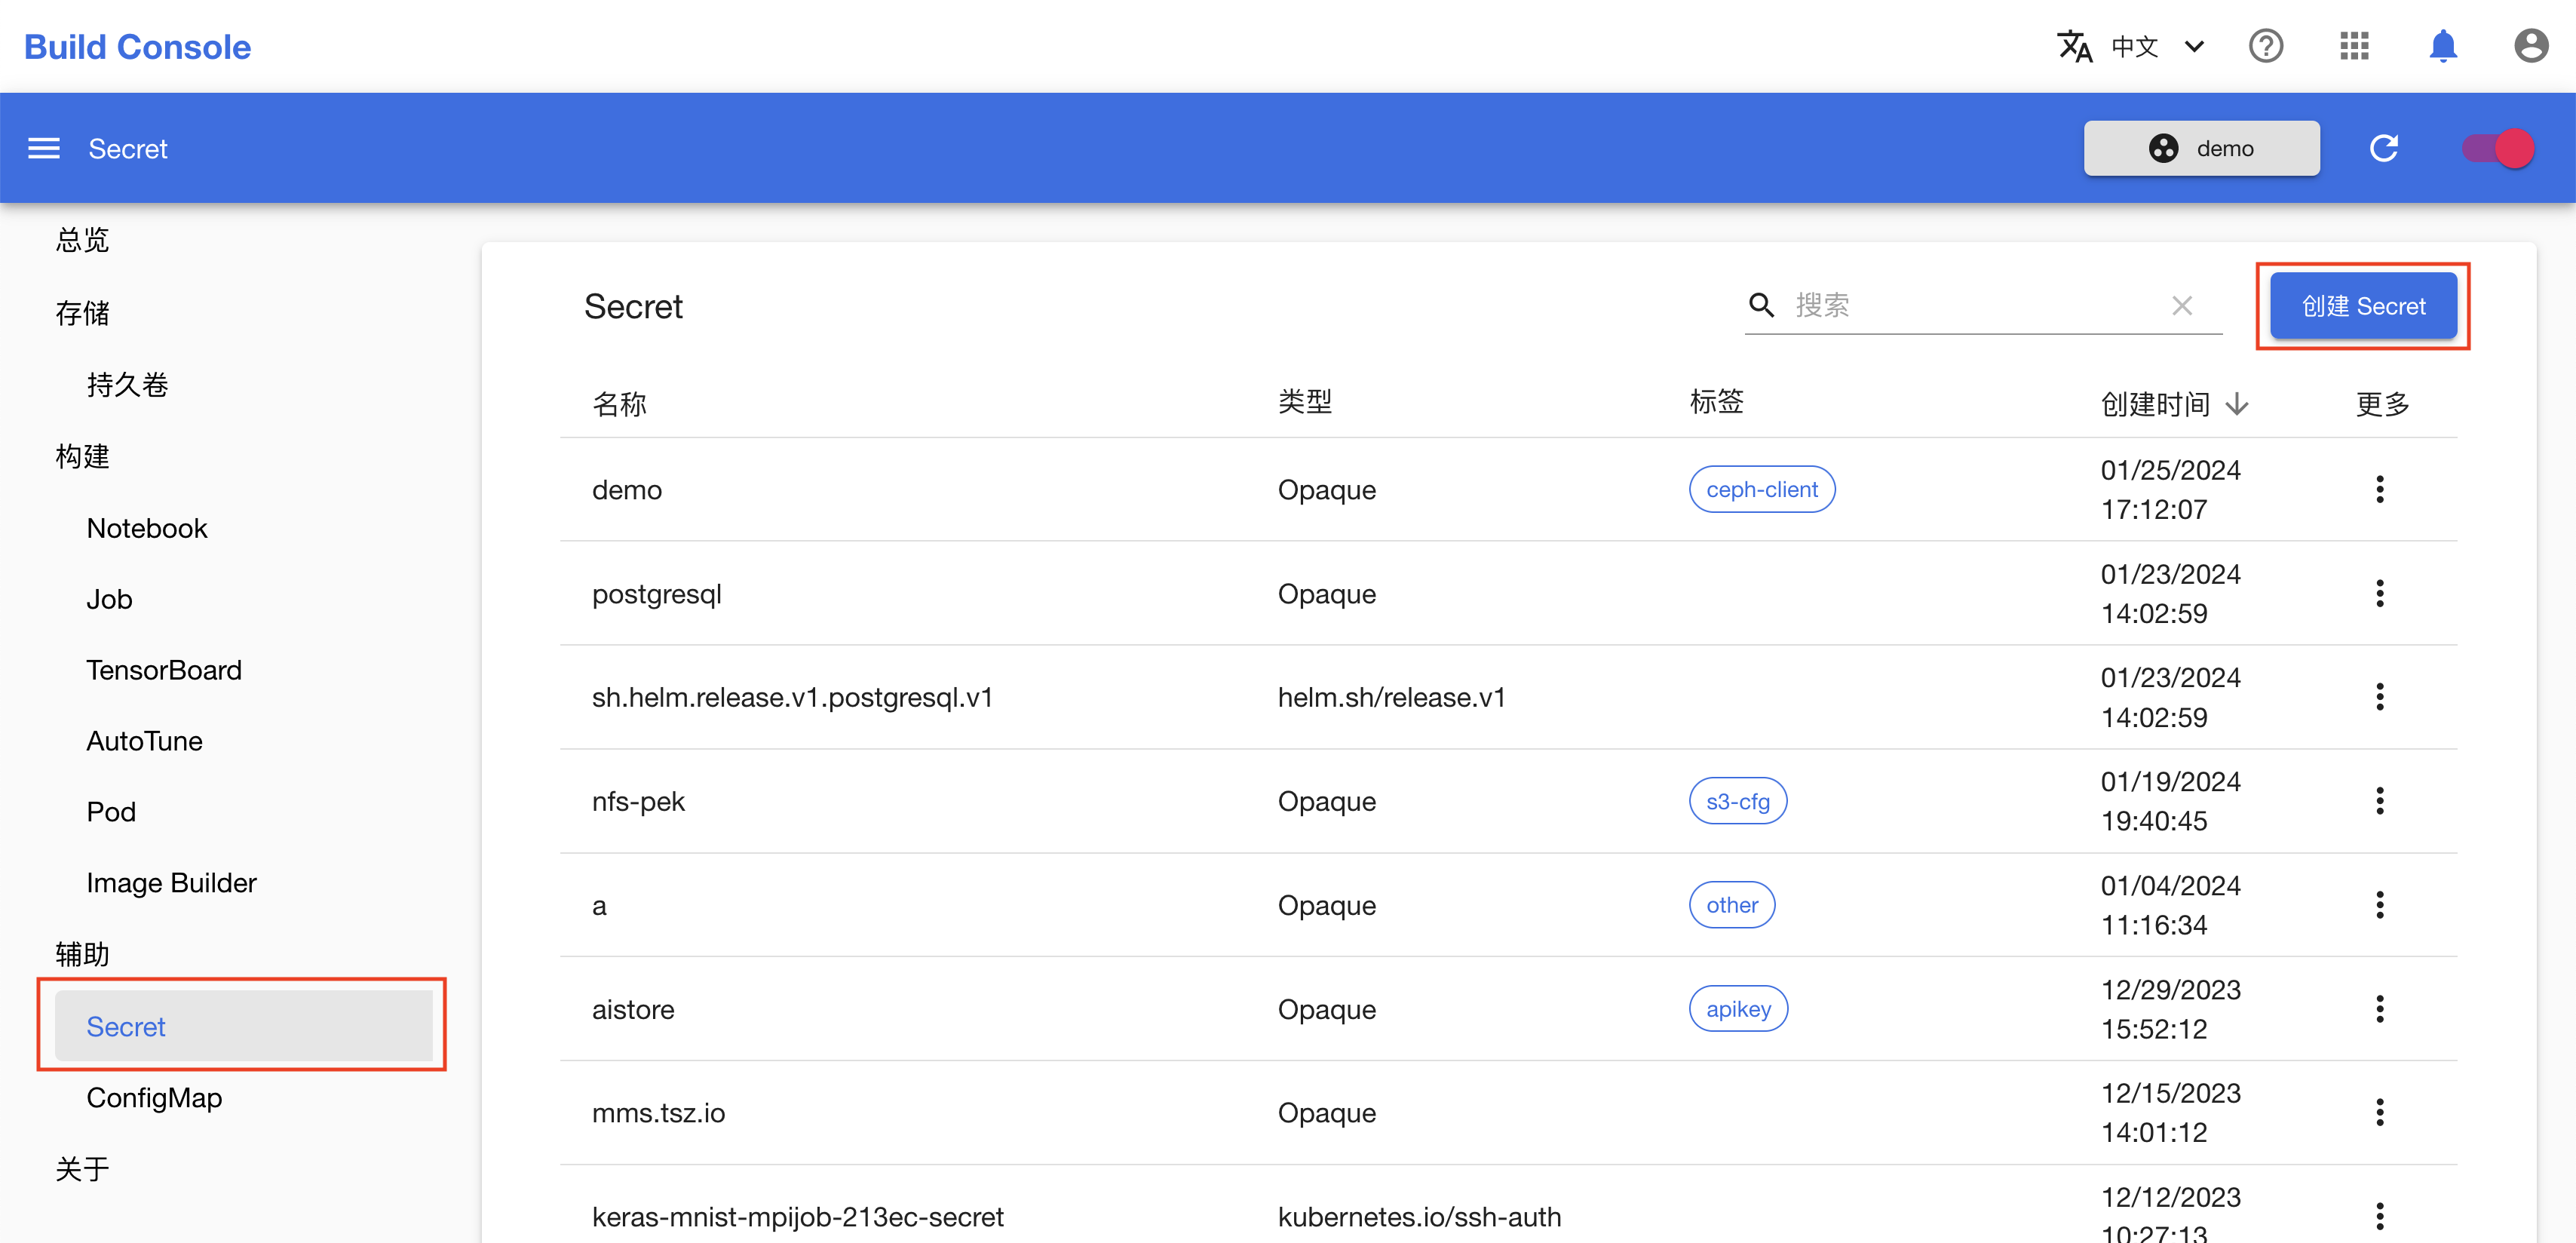Click the demo secret name
Image resolution: width=2576 pixels, height=1243 pixels.
click(x=627, y=489)
